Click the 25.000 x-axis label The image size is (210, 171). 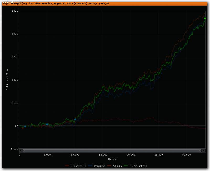(x=159, y=155)
